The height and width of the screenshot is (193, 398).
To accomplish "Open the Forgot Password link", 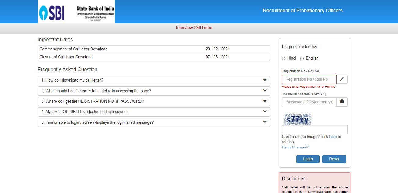I will [x=295, y=147].
